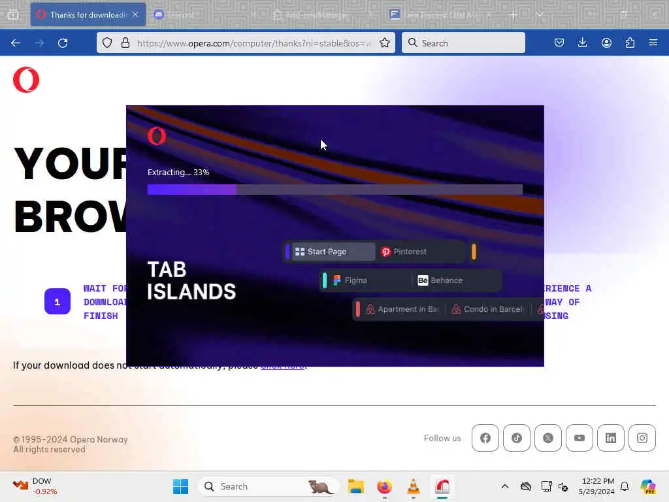This screenshot has height=502, width=669.
Task: Click the Start Page tab in installer preview
Action: [333, 252]
